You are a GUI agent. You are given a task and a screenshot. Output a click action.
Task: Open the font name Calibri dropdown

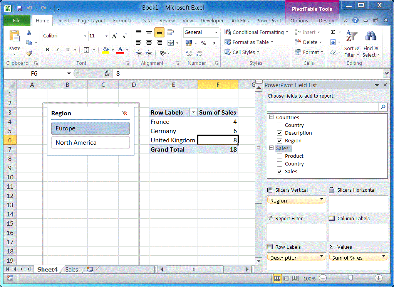[x=85, y=36]
